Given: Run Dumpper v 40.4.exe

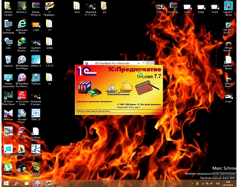Looking at the screenshot, I should click(x=36, y=170).
